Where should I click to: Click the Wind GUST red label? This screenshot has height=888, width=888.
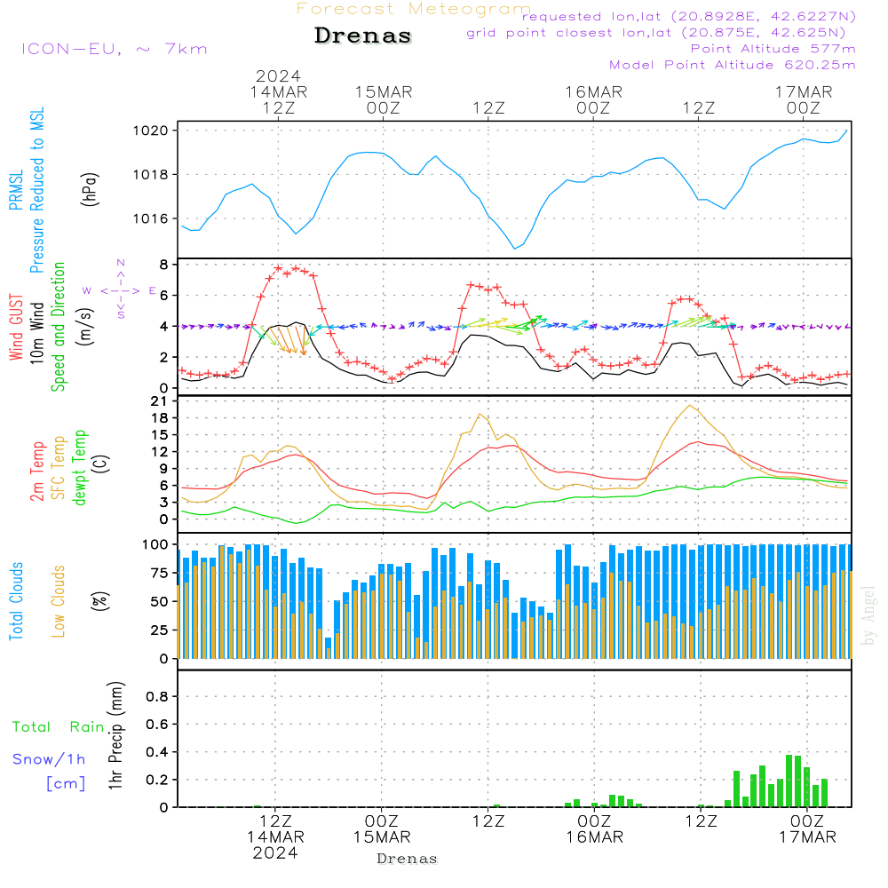(x=16, y=327)
